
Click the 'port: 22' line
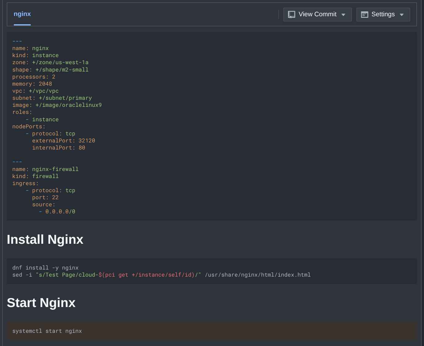pyautogui.click(x=45, y=197)
